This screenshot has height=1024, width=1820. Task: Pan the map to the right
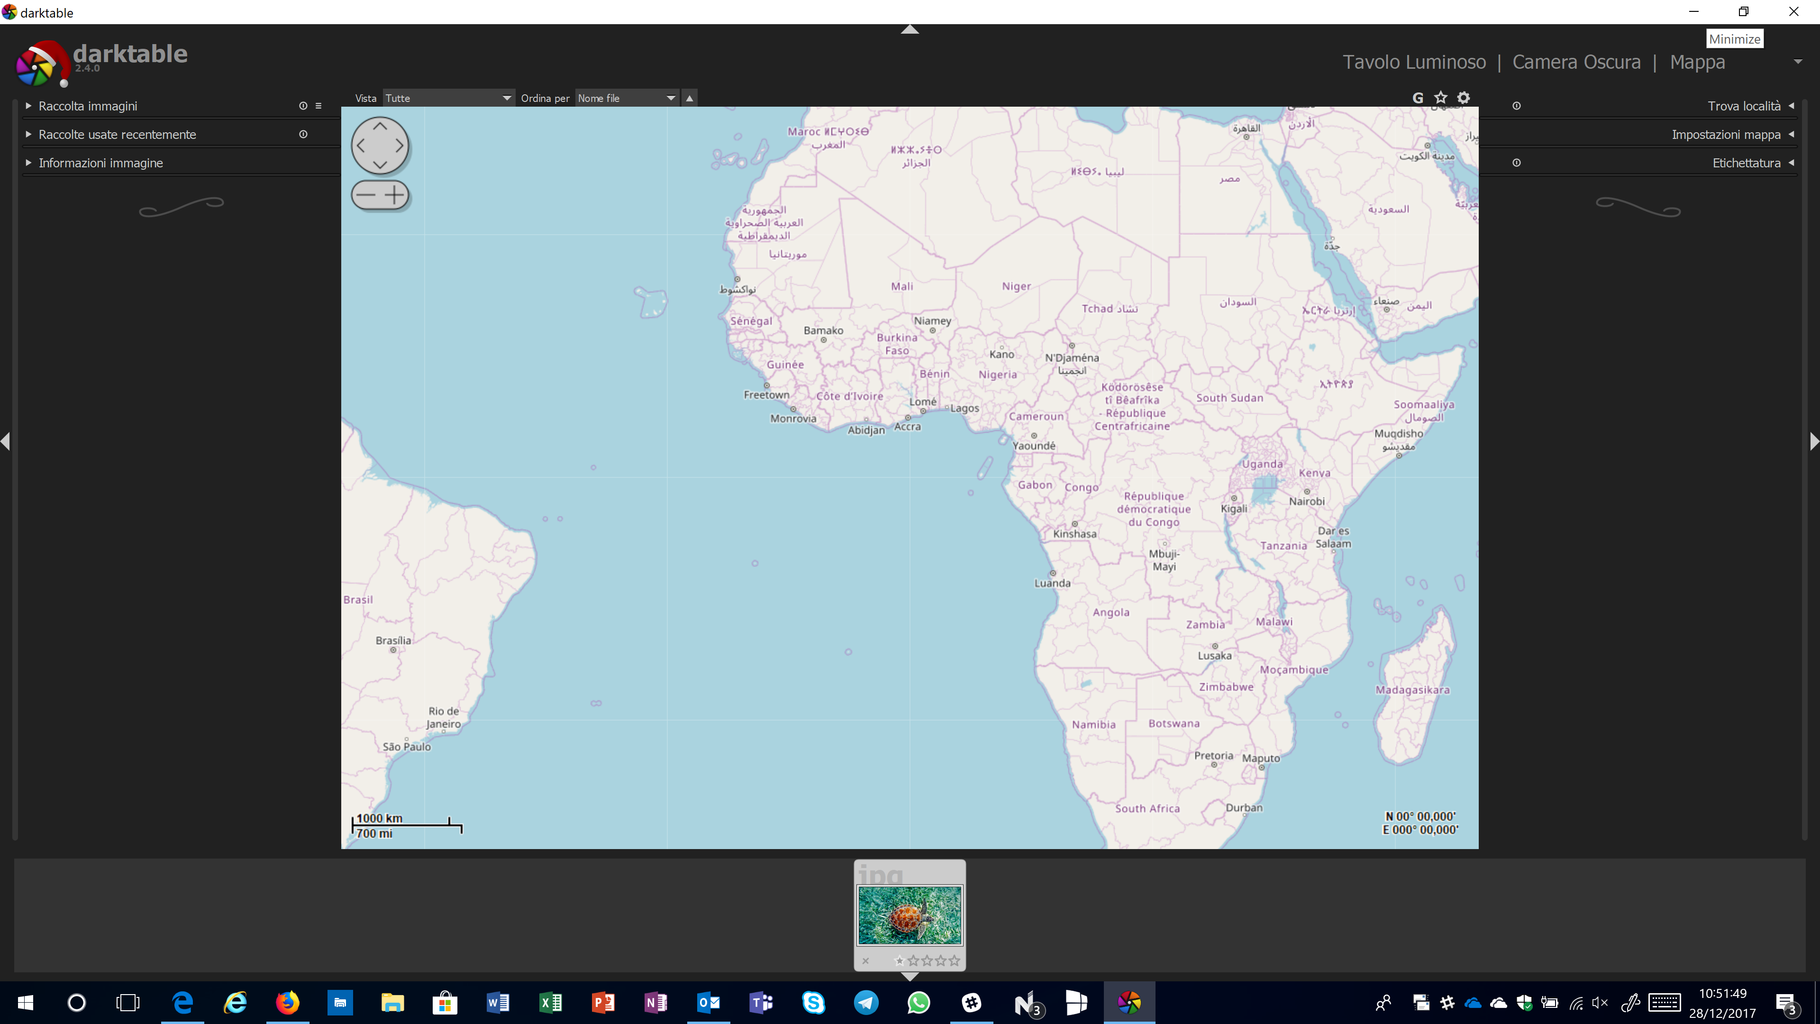coord(399,146)
